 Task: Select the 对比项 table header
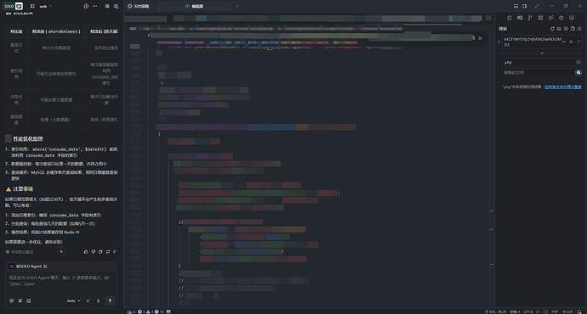[16, 31]
